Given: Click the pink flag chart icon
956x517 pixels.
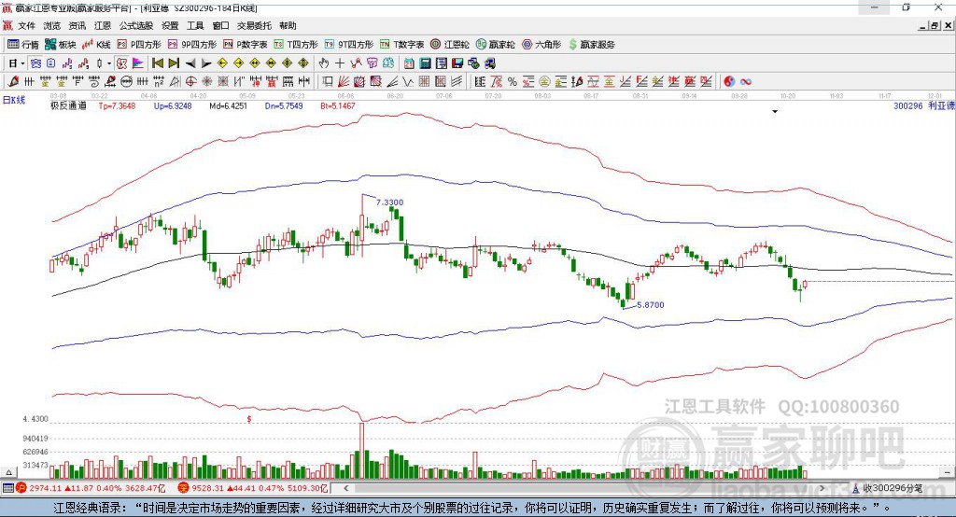Looking at the screenshot, I should [x=138, y=63].
